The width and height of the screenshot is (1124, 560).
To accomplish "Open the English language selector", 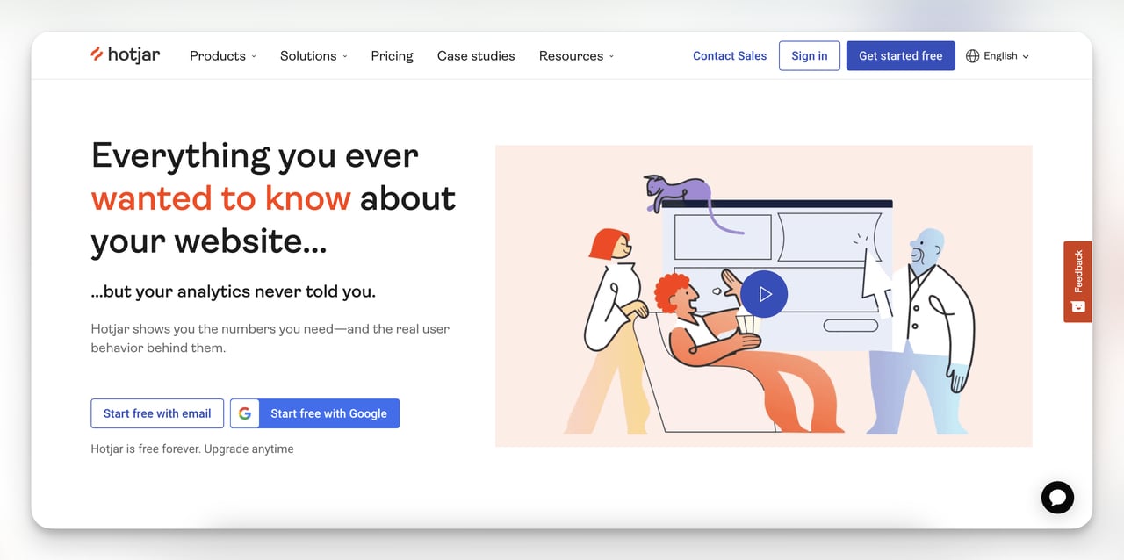I will 998,55.
